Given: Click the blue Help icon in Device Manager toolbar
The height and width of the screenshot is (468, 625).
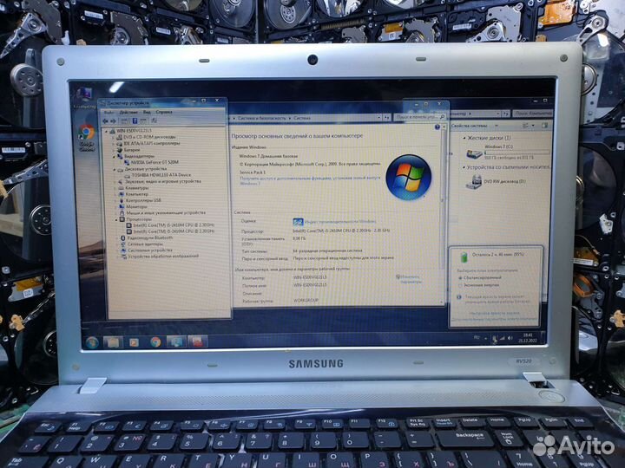Looking at the screenshot, I should pos(135,120).
